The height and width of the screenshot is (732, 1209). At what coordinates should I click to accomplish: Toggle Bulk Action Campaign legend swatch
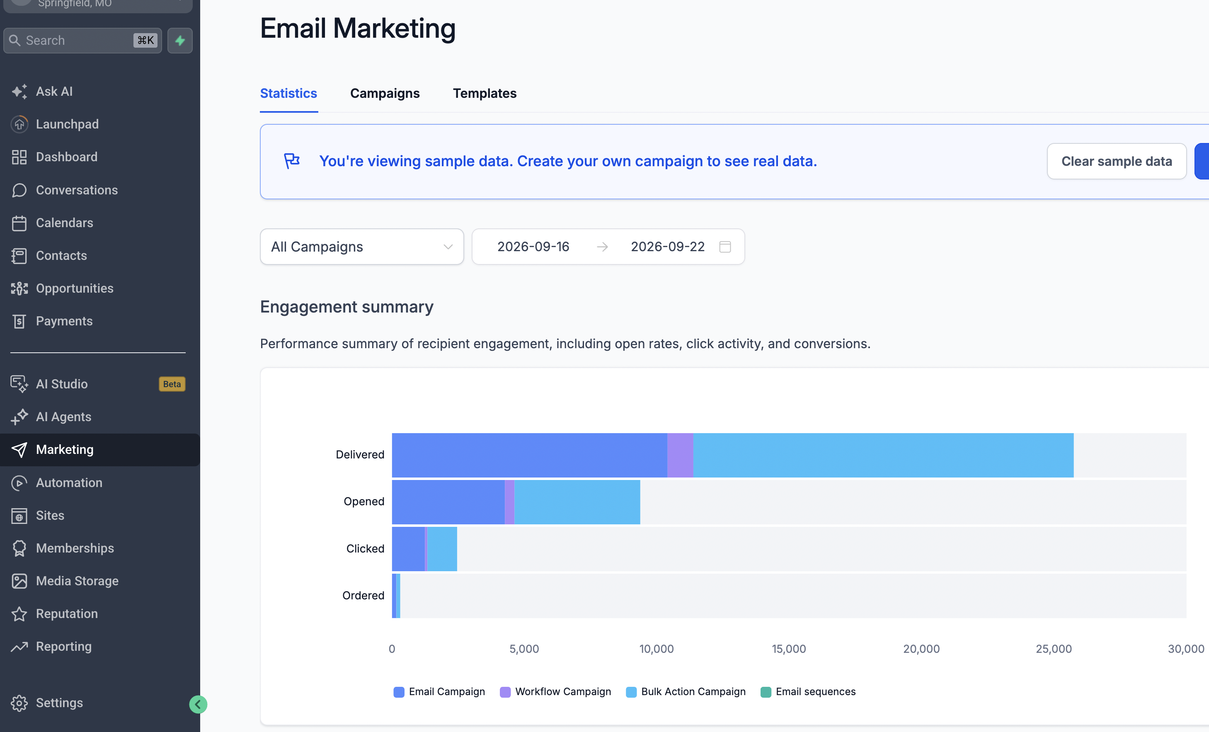(x=631, y=692)
